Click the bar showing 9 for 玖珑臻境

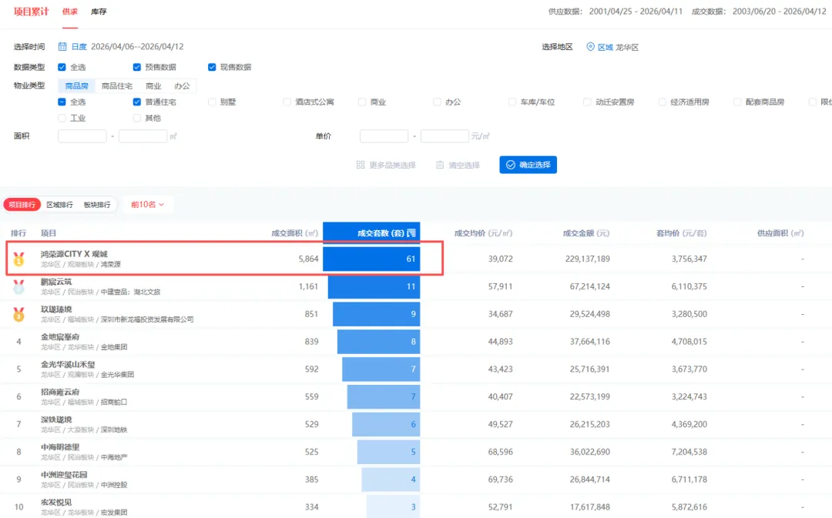(x=376, y=314)
